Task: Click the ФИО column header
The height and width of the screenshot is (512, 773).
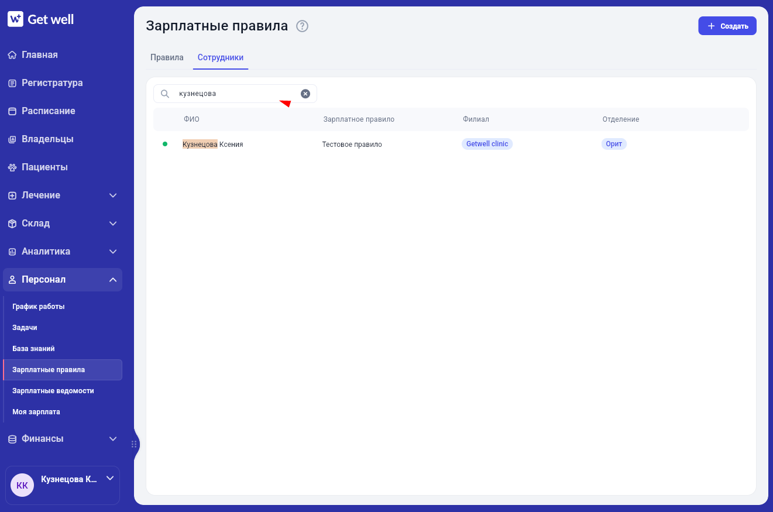Action: [x=191, y=119]
